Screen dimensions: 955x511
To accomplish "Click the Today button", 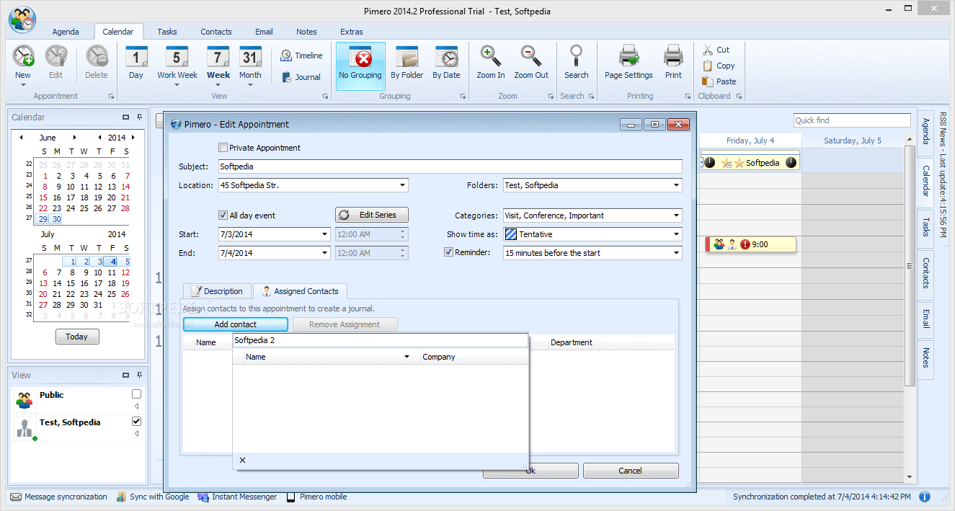I will (77, 337).
